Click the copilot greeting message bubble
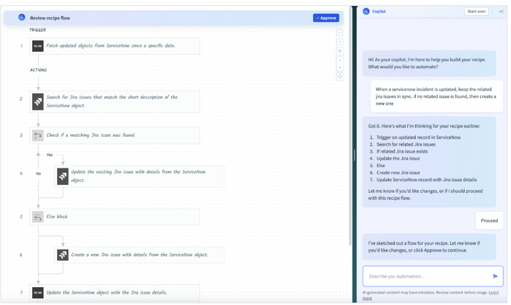 point(429,63)
